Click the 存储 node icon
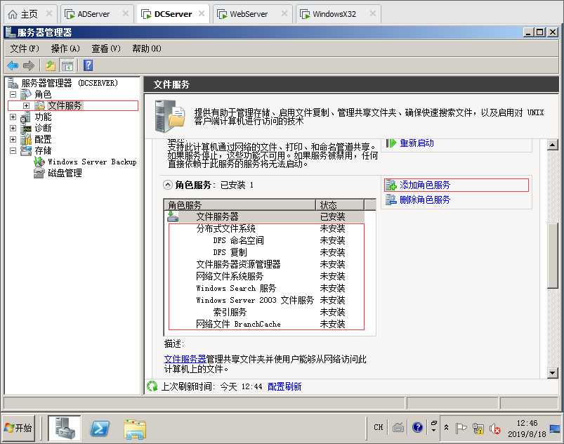This screenshot has height=444, width=564. (26, 150)
